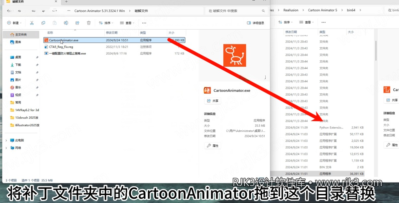Delete the file with the trash can icon
The image size is (399, 203).
88,23
